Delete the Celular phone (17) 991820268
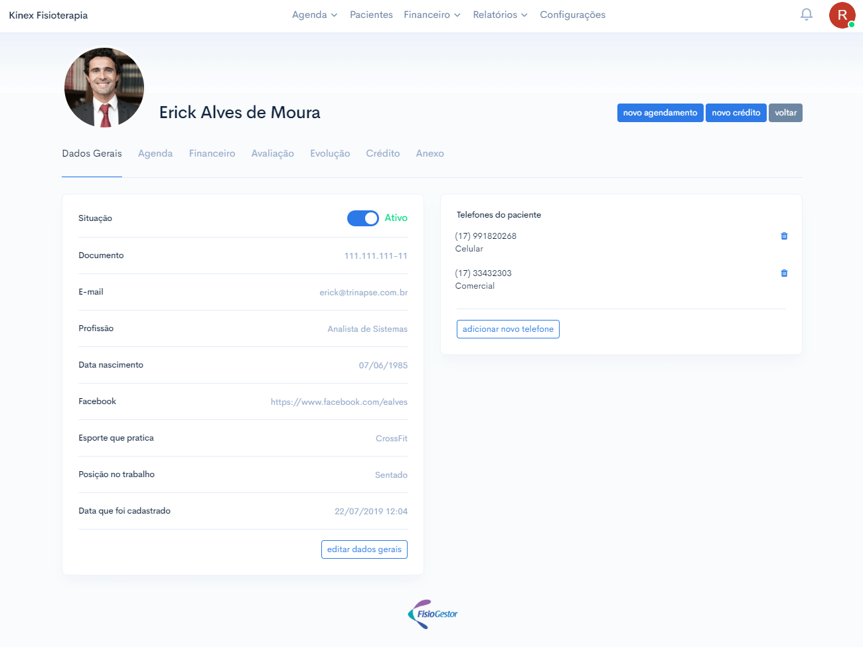Viewport: 863px width, 647px height. (x=784, y=236)
